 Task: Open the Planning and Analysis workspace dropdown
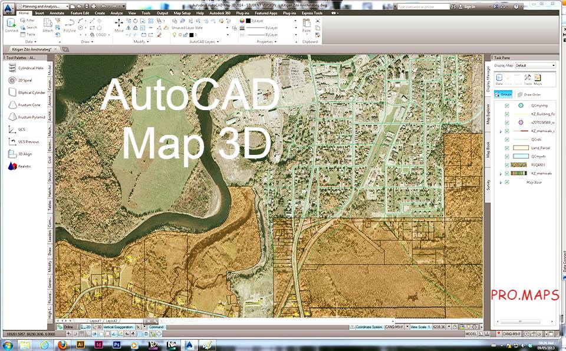point(42,6)
